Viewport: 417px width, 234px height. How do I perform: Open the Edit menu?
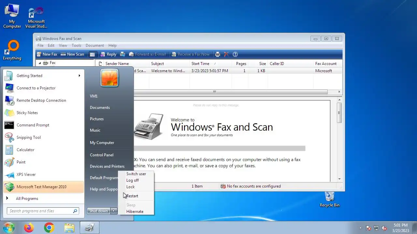tap(51, 45)
